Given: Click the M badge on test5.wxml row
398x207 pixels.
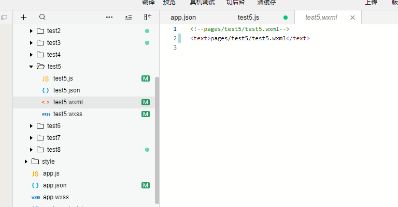Looking at the screenshot, I should coord(146,102).
